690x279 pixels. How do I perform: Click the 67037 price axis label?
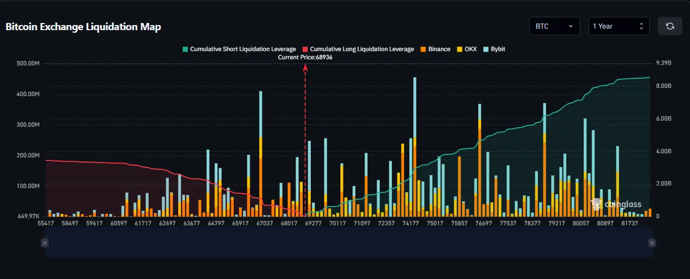pos(264,223)
